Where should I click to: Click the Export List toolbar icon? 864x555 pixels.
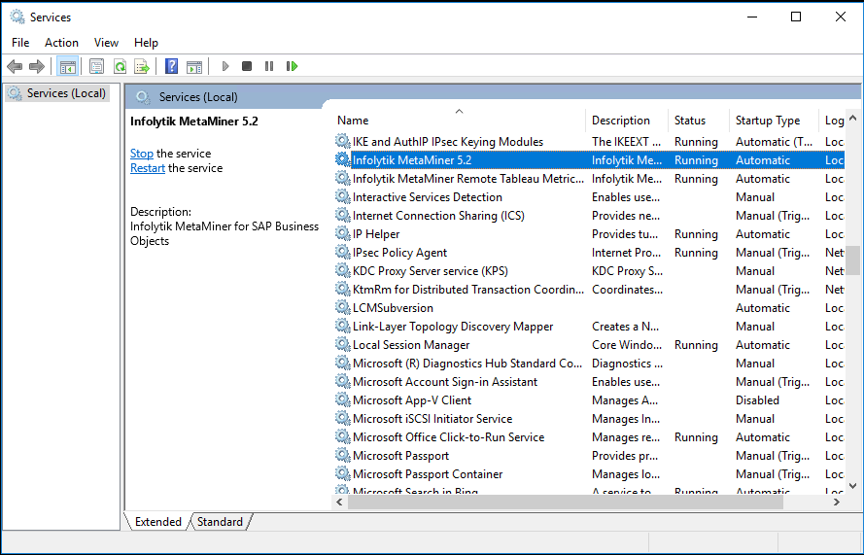(142, 67)
